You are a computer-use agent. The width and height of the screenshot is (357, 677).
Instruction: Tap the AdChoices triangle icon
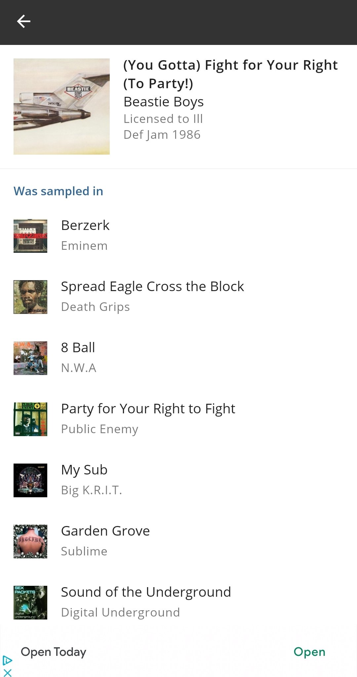(x=7, y=660)
